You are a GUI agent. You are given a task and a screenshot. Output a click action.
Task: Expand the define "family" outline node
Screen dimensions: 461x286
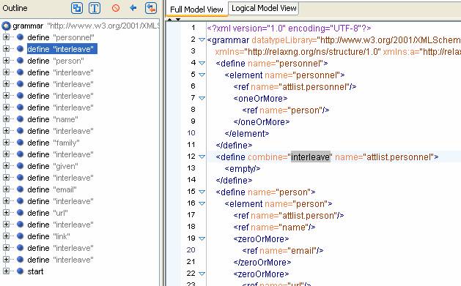tap(6, 143)
